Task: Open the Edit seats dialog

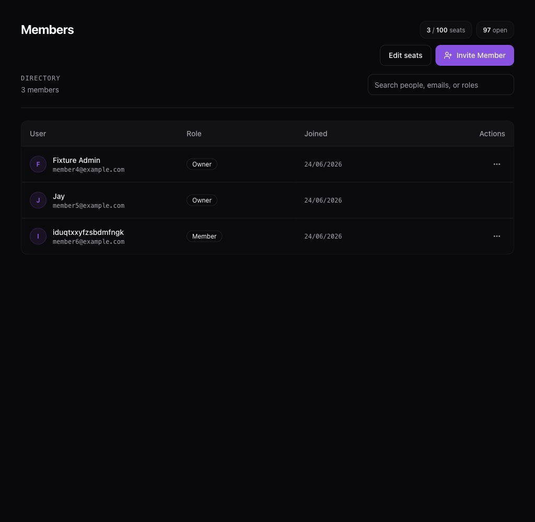Action: (405, 55)
